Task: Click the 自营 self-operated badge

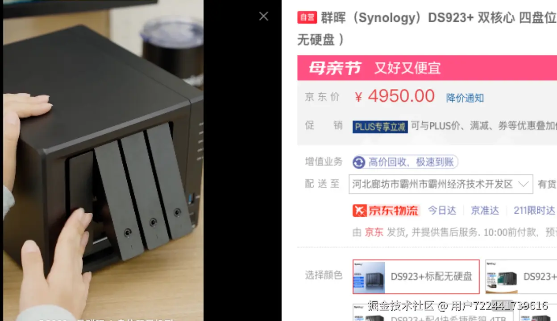Action: (x=307, y=17)
